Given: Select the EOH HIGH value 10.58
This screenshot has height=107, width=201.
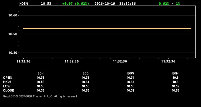Looking at the screenshot, I should point(40,82).
